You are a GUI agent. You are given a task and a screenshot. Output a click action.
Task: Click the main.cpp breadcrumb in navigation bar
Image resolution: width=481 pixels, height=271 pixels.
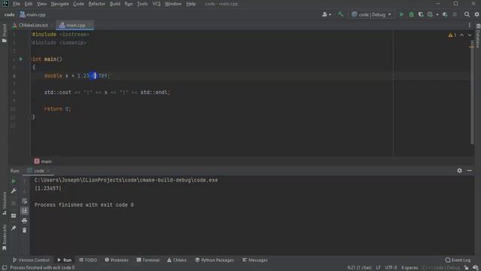[x=32, y=14]
